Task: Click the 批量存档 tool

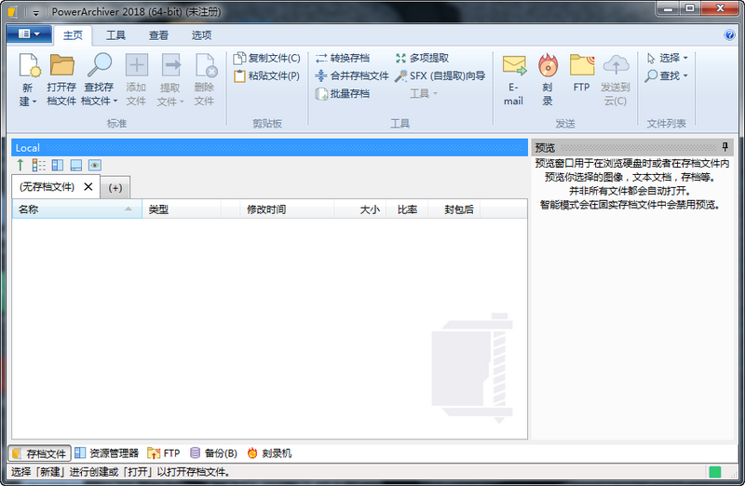Action: point(343,94)
